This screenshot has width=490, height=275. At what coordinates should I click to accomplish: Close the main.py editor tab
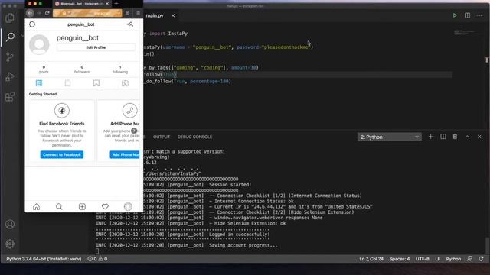coord(173,15)
